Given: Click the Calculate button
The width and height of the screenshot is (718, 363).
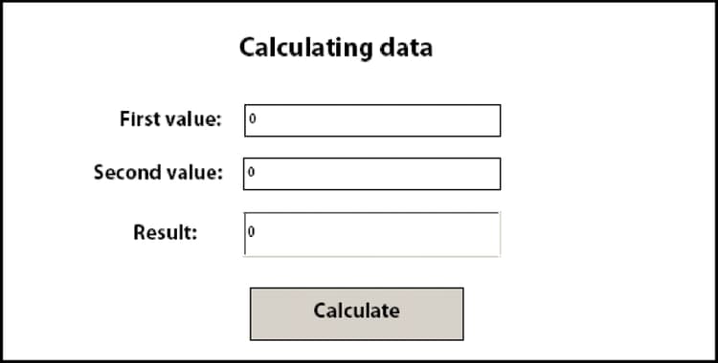Looking at the screenshot, I should (357, 313).
